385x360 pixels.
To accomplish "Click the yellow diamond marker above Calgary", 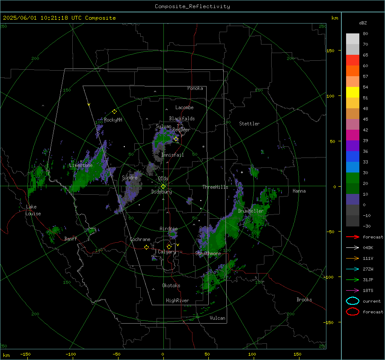I will (x=169, y=247).
